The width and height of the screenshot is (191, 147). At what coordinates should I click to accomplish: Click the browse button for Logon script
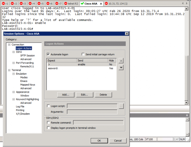[x=121, y=106]
